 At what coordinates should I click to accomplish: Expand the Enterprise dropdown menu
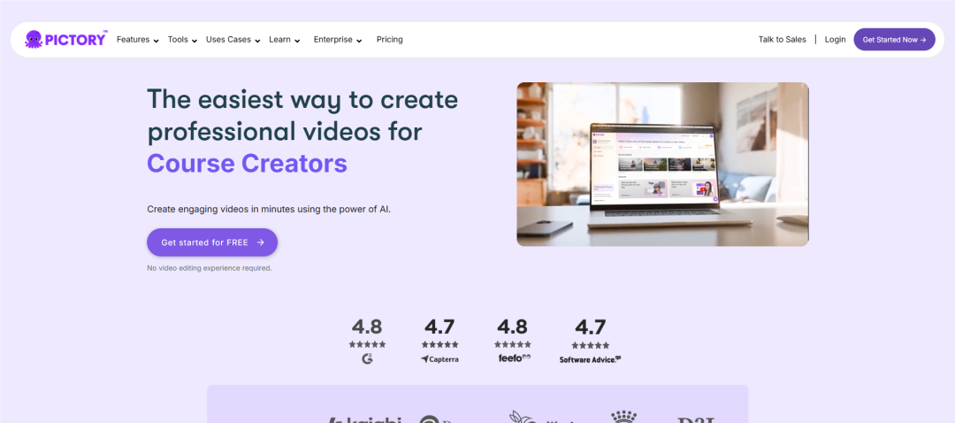(x=338, y=40)
